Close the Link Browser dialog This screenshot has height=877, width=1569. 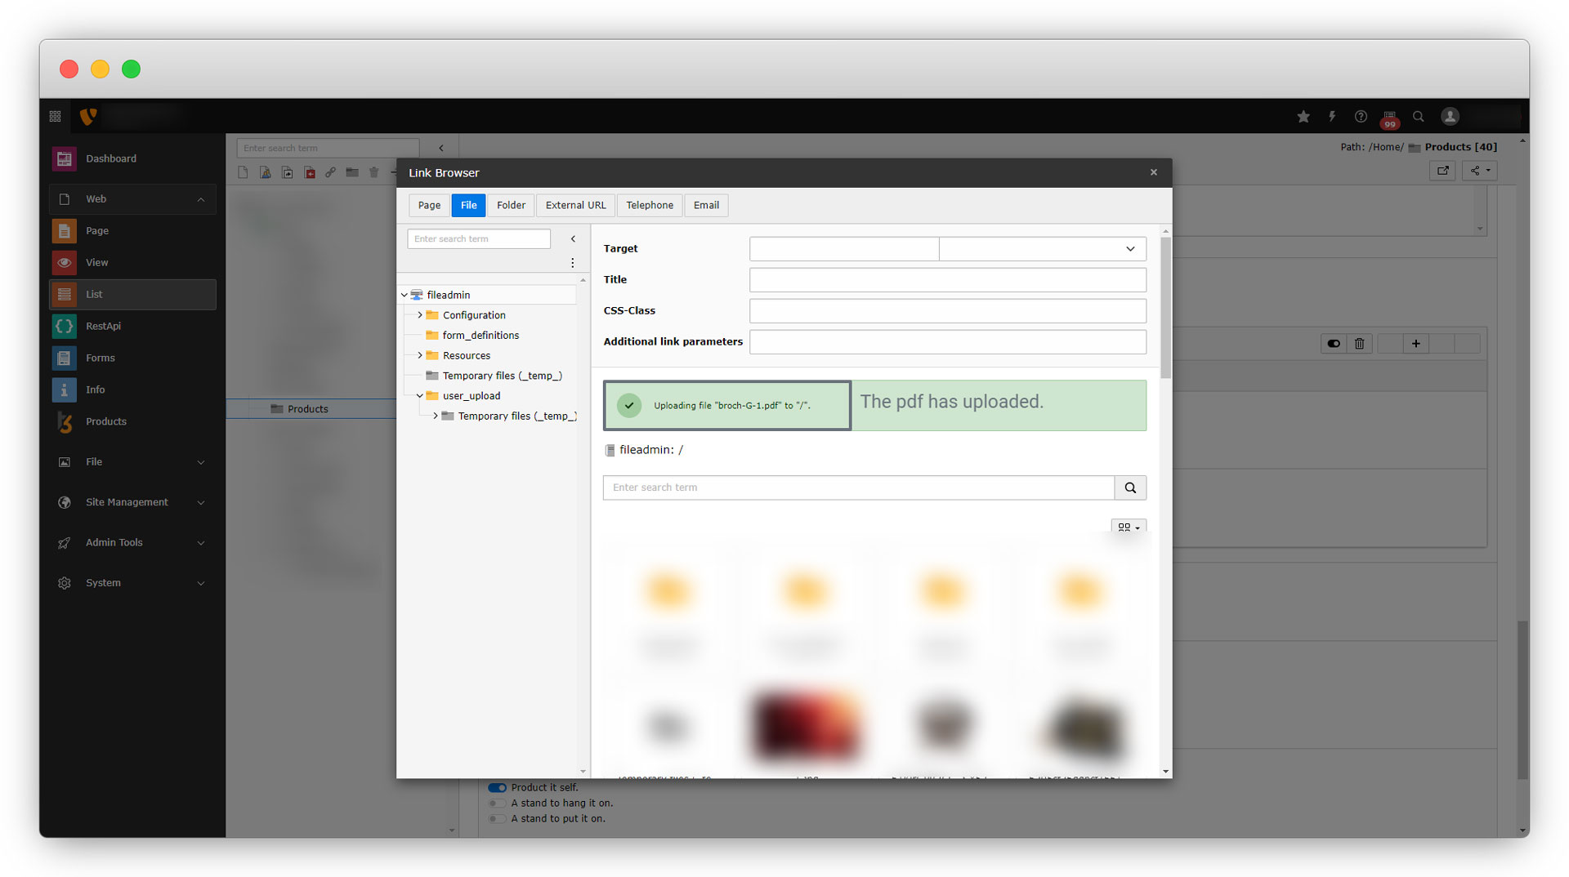click(1153, 172)
